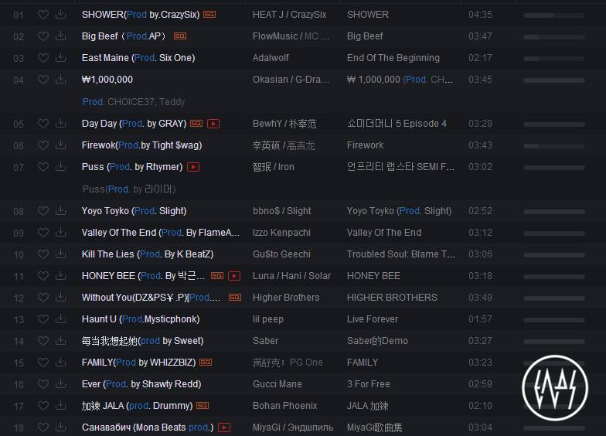This screenshot has height=436, width=606.
Task: Download Valley Of The End
Action: (x=60, y=232)
